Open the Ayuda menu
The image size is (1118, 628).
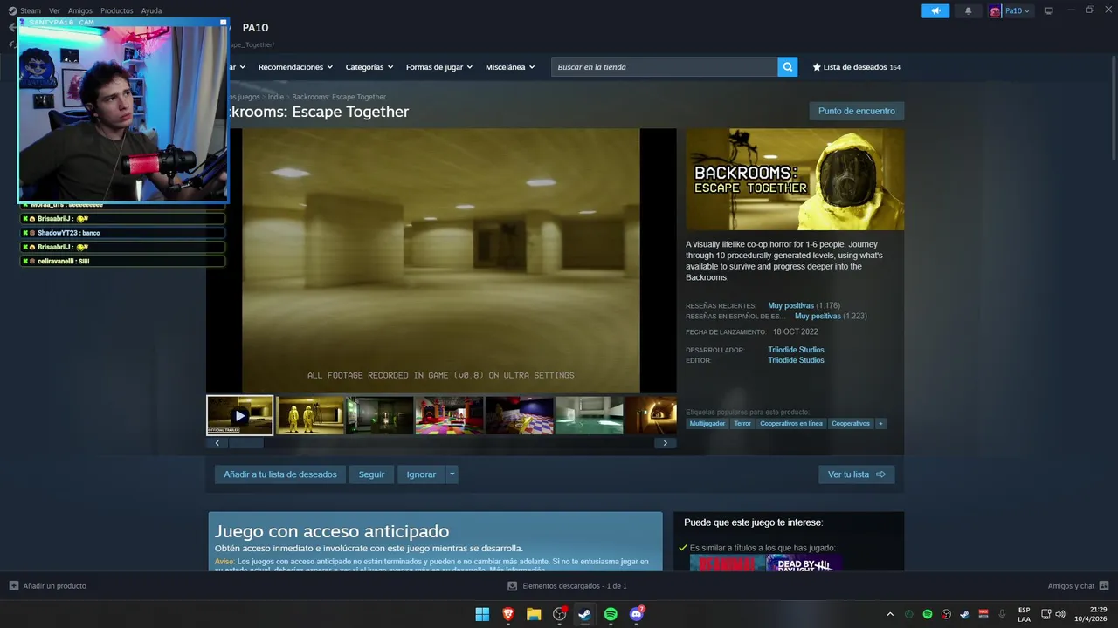pos(151,10)
